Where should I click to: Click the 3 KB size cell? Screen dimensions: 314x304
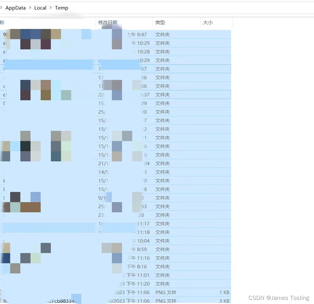tap(224, 301)
